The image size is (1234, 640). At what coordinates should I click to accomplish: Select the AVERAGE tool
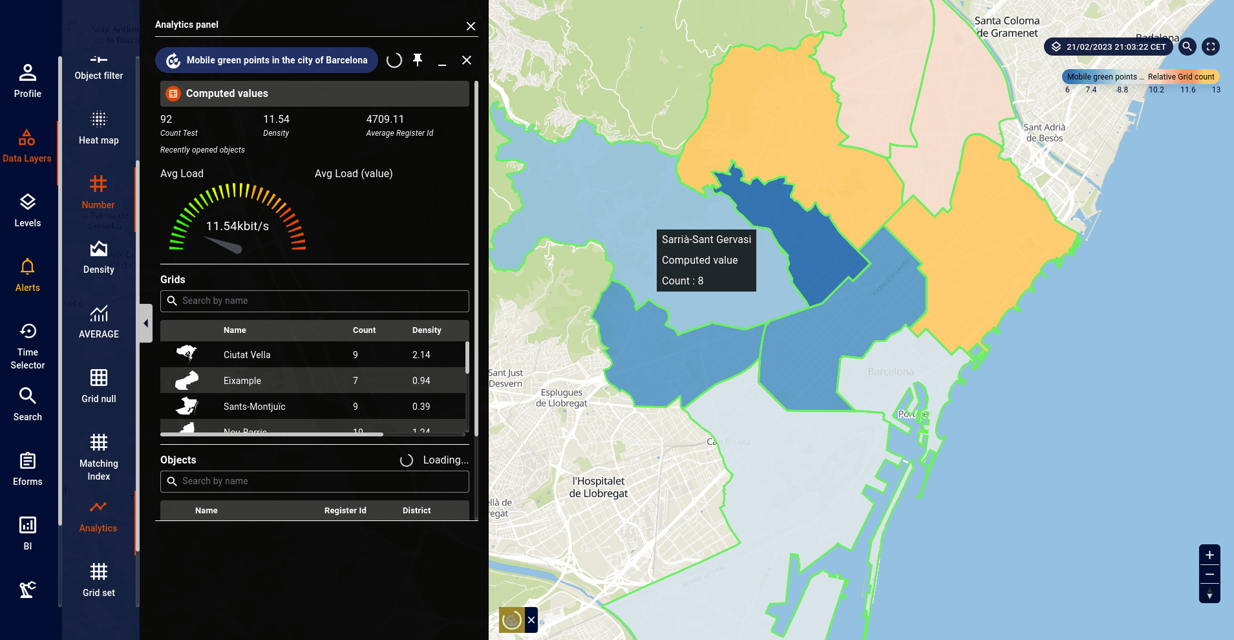(99, 322)
